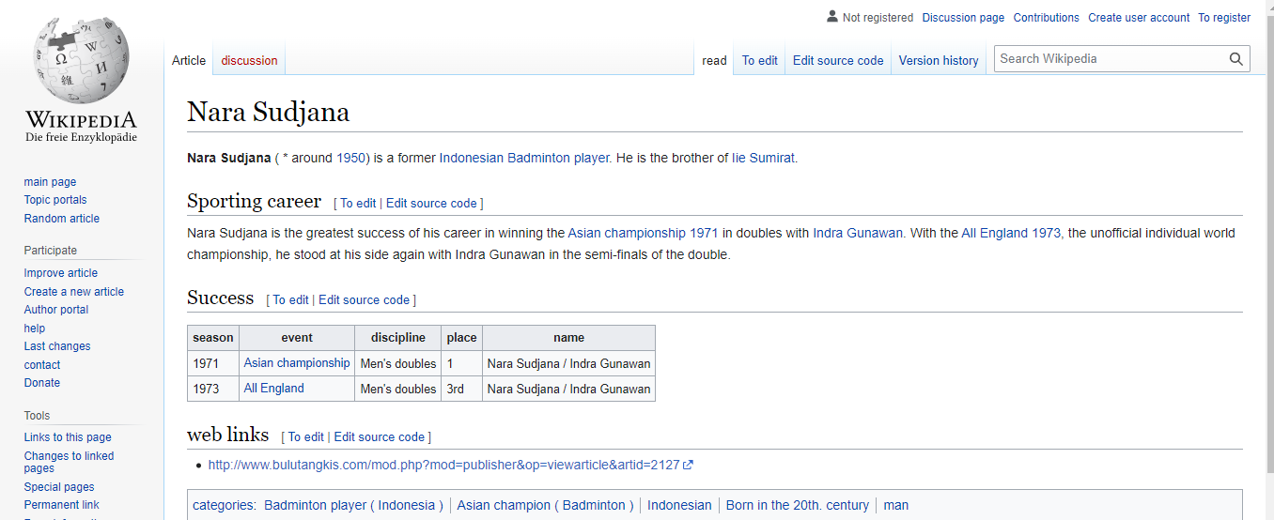Open Permanent link in Tools section

pyautogui.click(x=62, y=505)
